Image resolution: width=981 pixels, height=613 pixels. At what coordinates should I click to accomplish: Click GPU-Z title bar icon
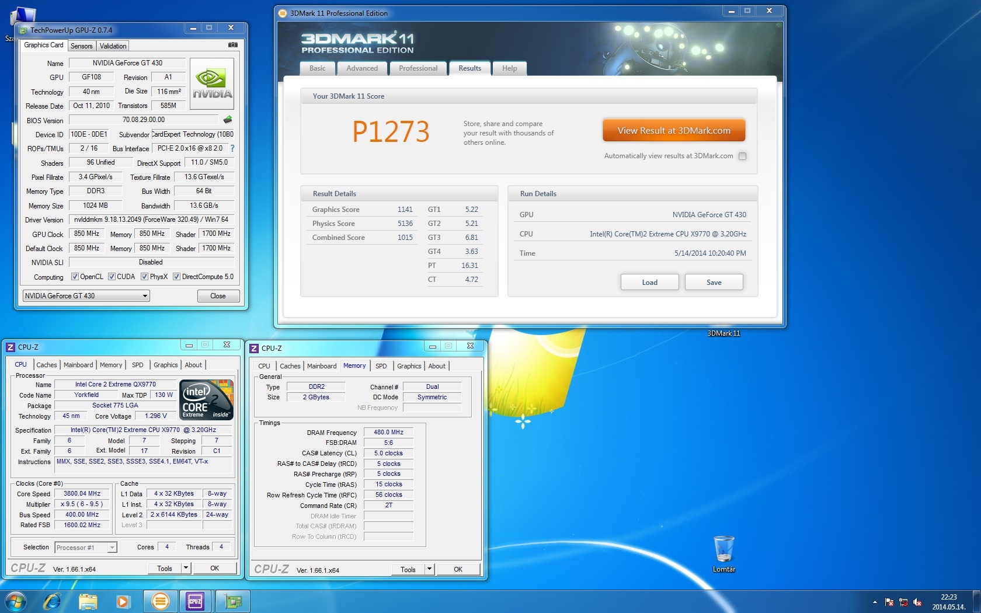pos(23,30)
